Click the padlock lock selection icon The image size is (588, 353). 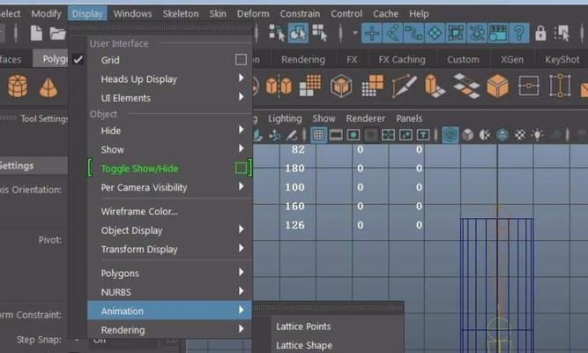[540, 34]
